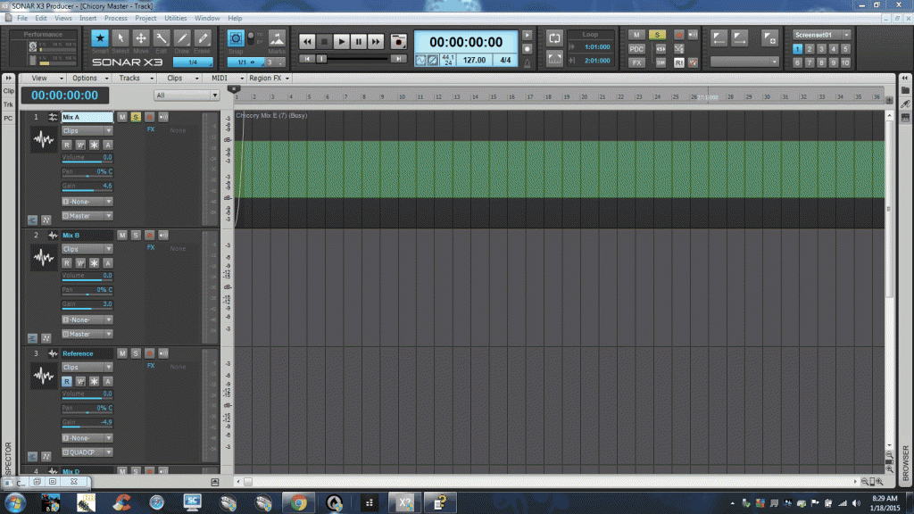Expand the Master output dropdown on Mix A
914x514 pixels.
(87, 215)
